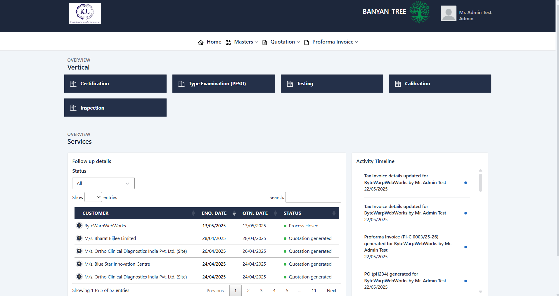Click the Quotation document icon

(264, 42)
